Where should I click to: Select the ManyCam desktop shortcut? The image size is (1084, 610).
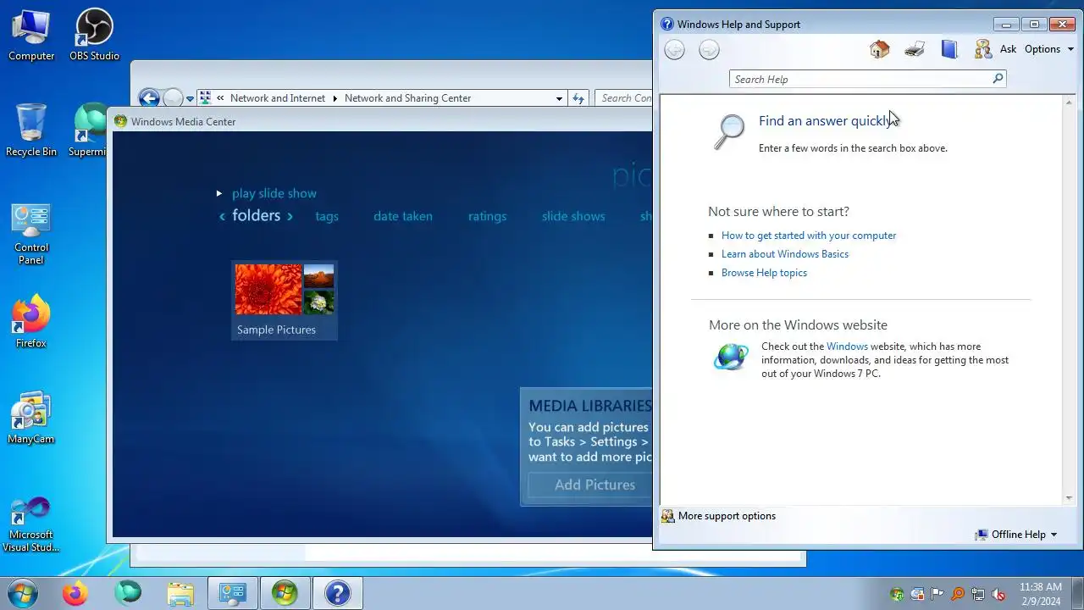[31, 418]
